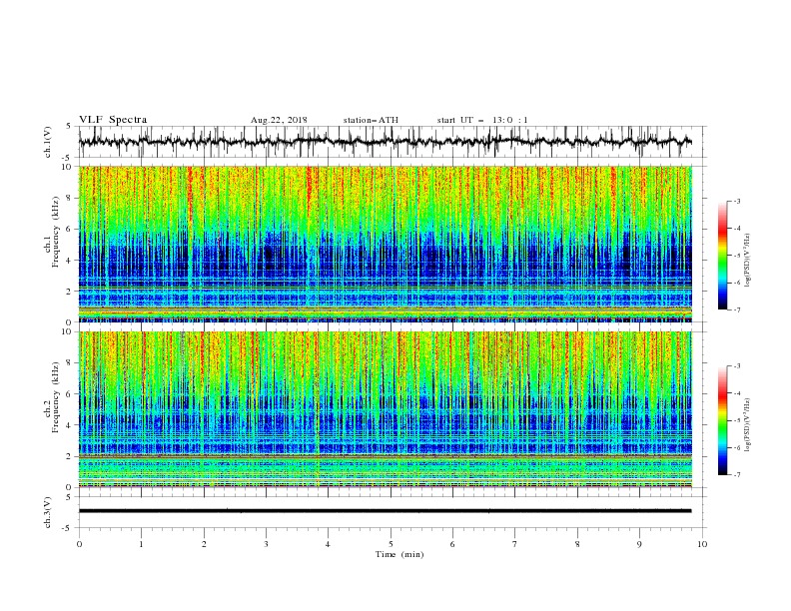Screen dimensions: 791x611
Task: Select the "Time (min)" axis label
Action: point(399,554)
